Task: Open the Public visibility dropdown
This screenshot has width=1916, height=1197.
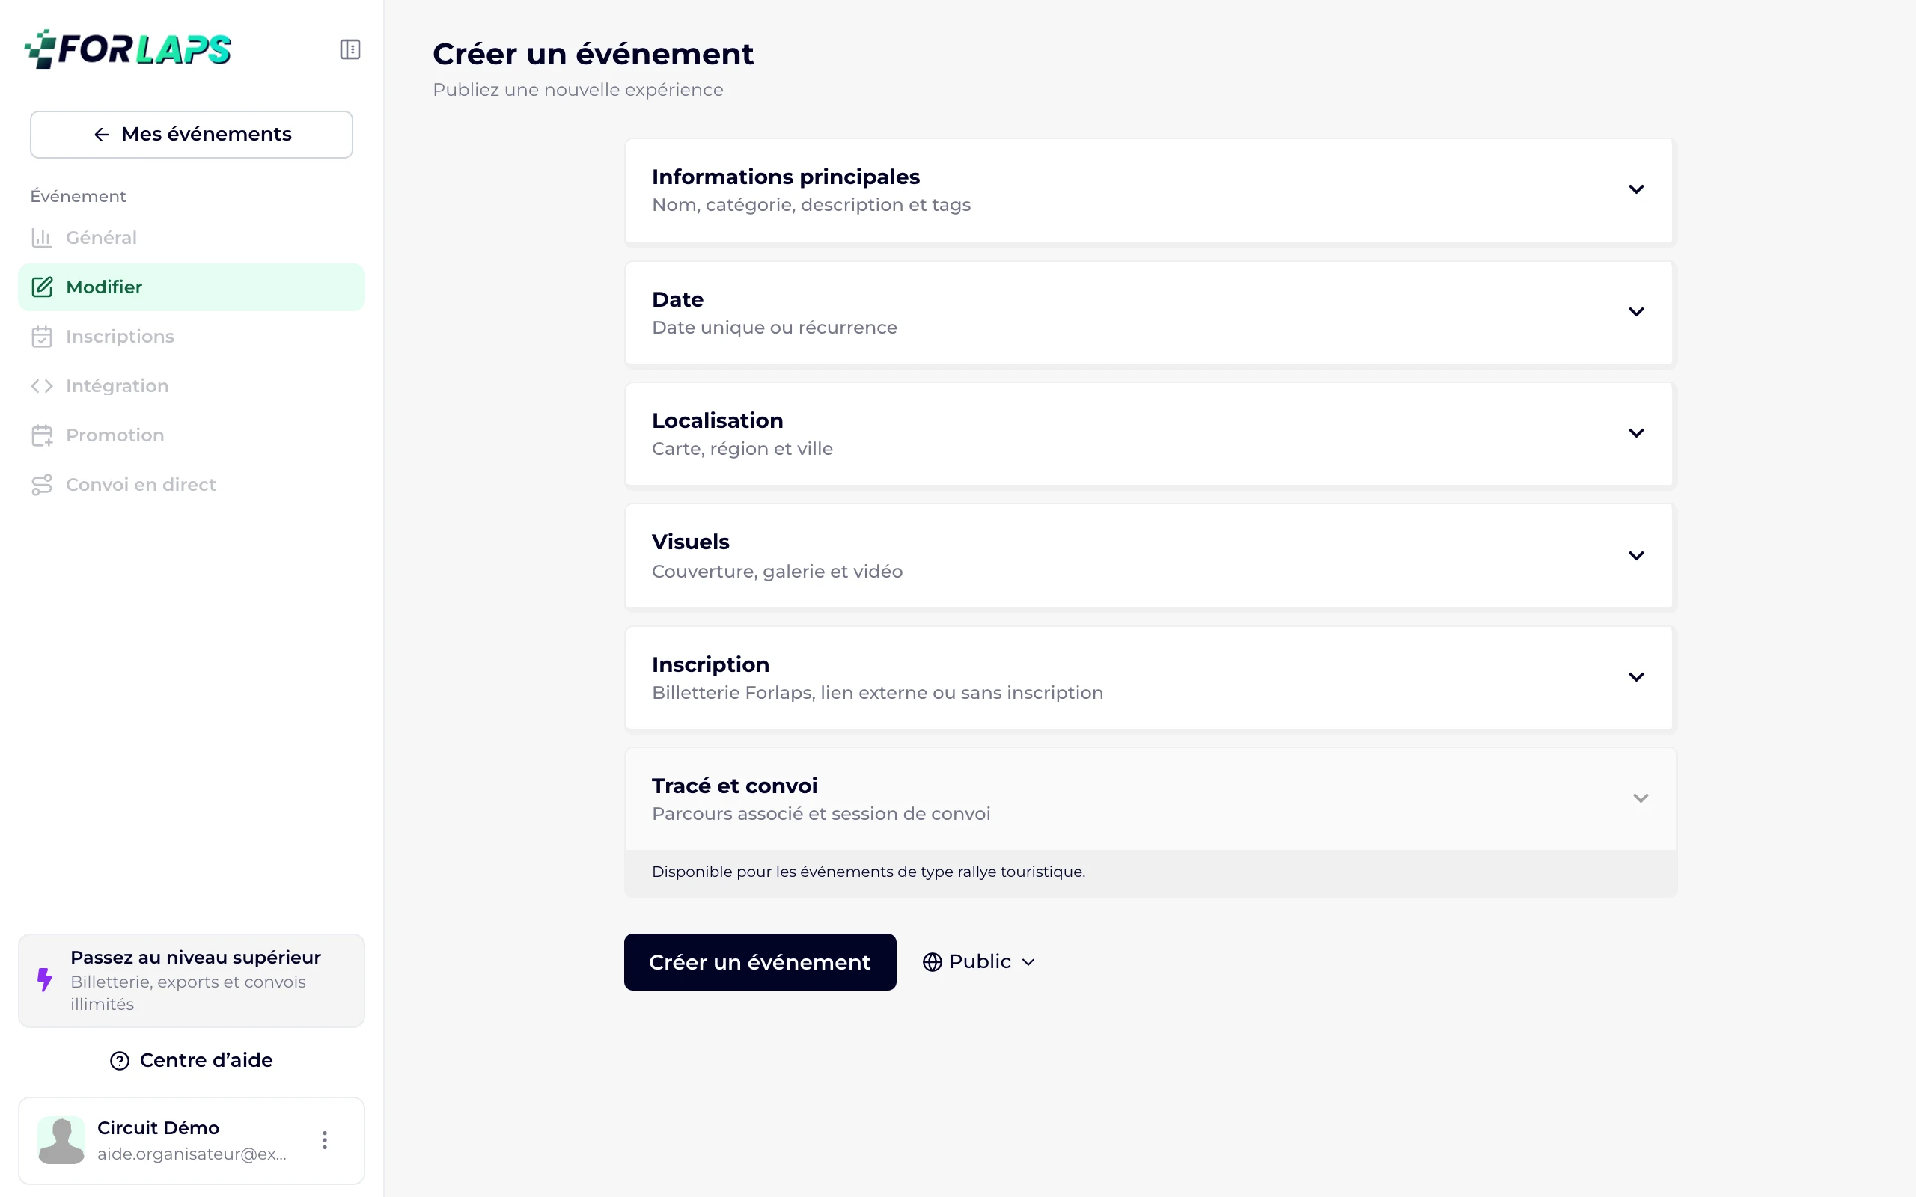Action: [980, 962]
